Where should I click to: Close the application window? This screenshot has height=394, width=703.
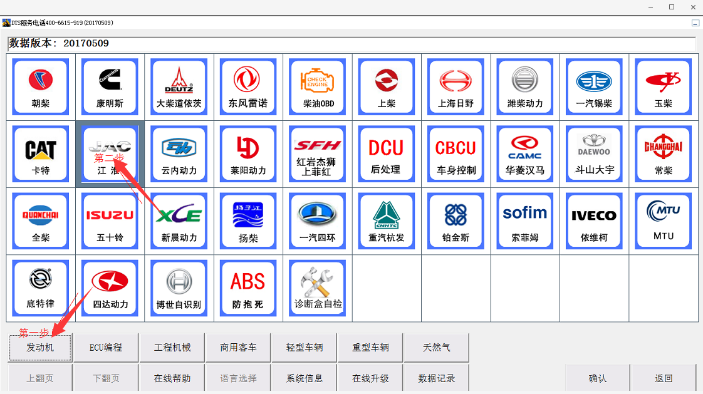coord(693,7)
